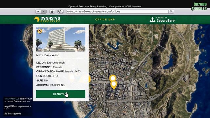Open the browser history clock dropdown

pyautogui.click(x=60, y=12)
